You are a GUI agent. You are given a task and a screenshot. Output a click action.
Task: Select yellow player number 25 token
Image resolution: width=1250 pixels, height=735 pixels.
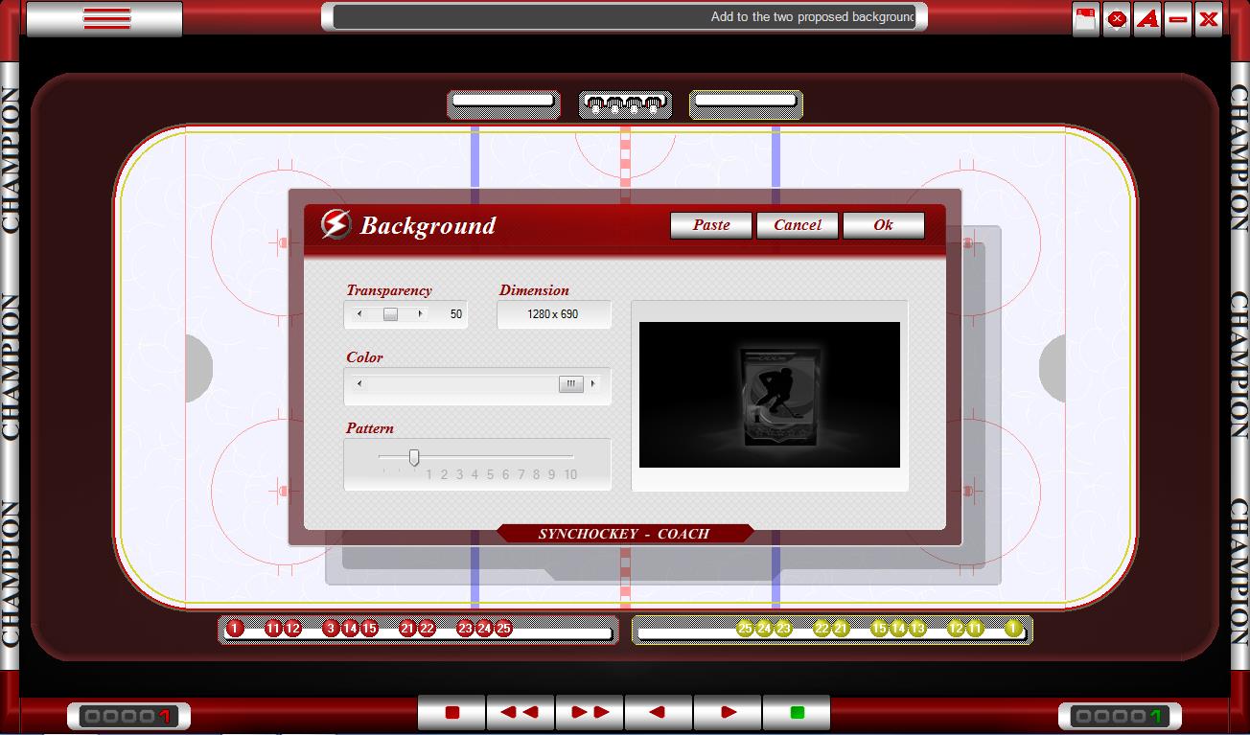coord(745,629)
